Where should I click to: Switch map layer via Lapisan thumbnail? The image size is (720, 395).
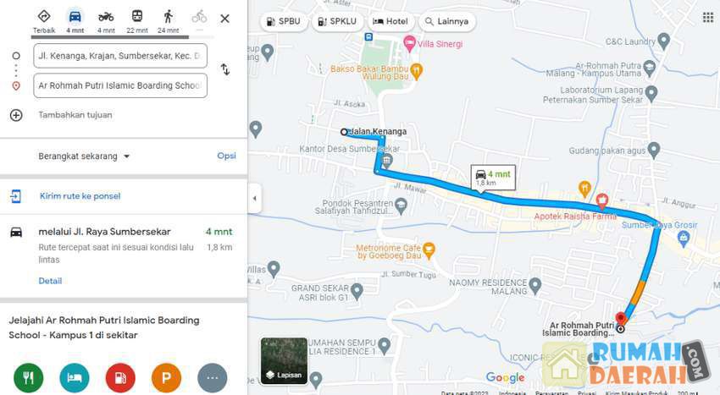point(284,360)
